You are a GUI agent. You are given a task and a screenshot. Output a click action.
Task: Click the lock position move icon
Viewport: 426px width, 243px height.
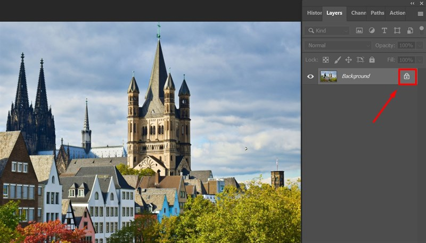349,60
